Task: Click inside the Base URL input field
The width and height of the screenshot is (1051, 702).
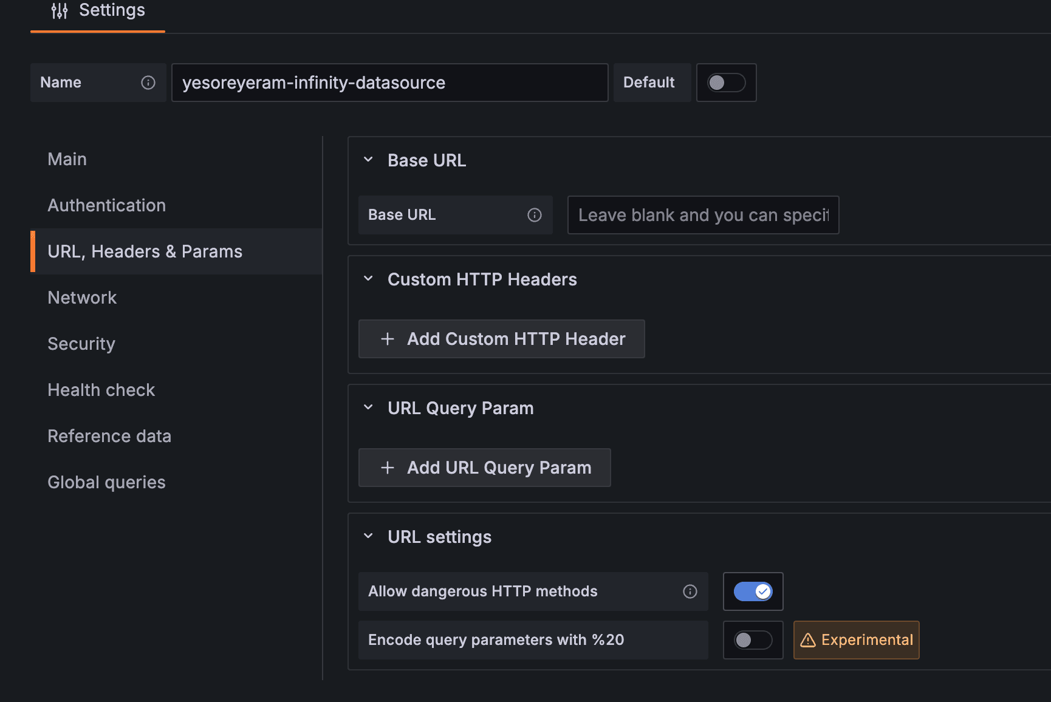Action: pyautogui.click(x=703, y=214)
